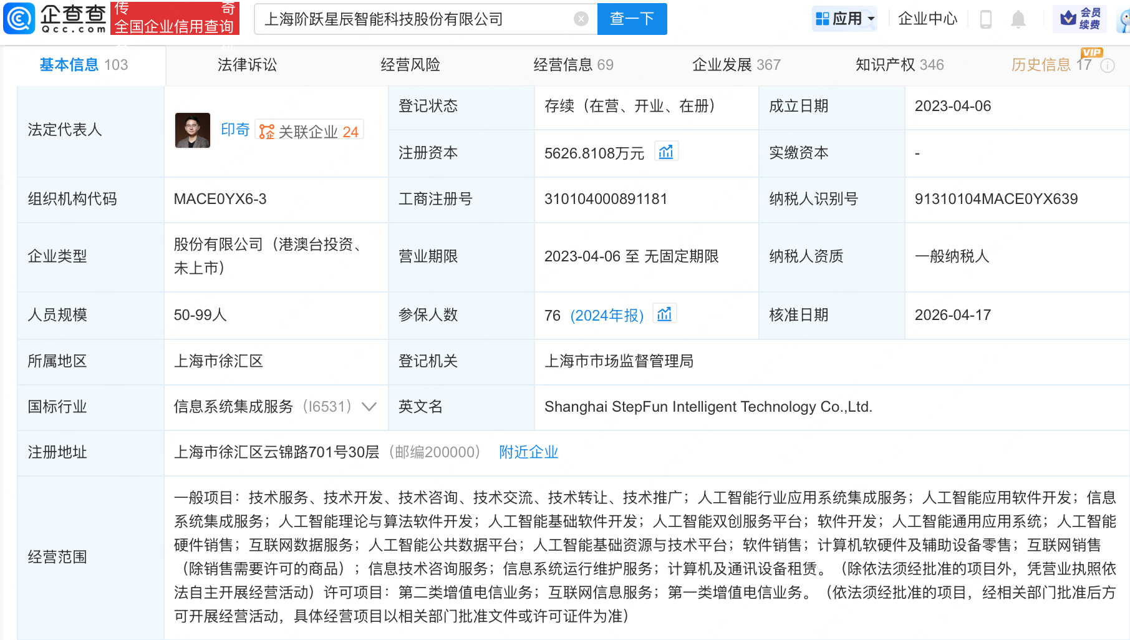Click into the company name search field
Image resolution: width=1130 pixels, height=640 pixels.
click(x=412, y=19)
